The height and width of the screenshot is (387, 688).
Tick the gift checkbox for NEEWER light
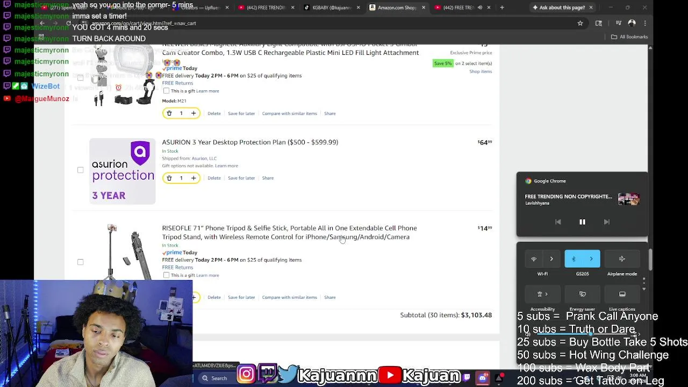(x=166, y=91)
